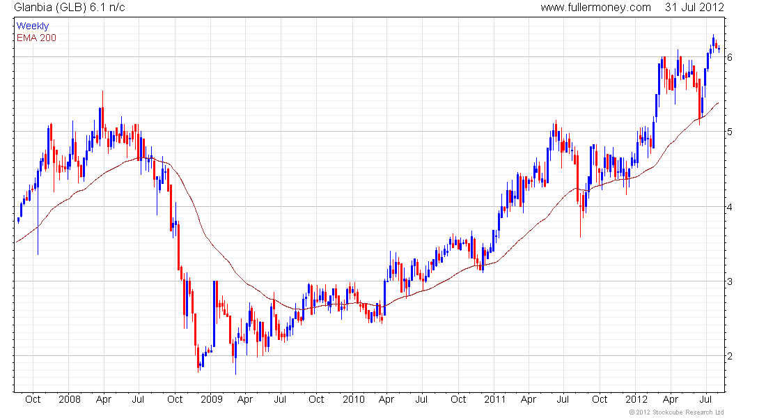The image size is (766, 418).
Task: Click the x-axis year label 2010
Action: 354,399
